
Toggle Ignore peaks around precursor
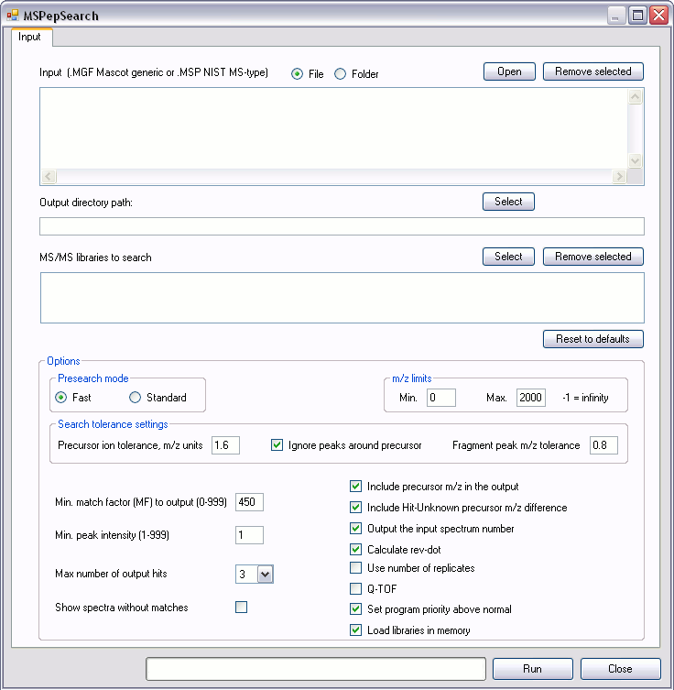coord(277,445)
